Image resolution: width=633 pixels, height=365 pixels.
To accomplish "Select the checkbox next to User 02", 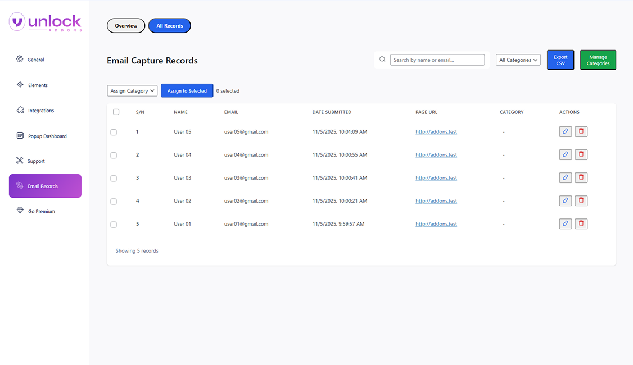I will 114,201.
